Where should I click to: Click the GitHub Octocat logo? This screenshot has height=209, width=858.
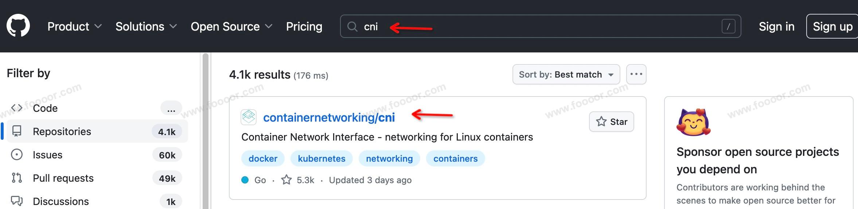tap(18, 26)
